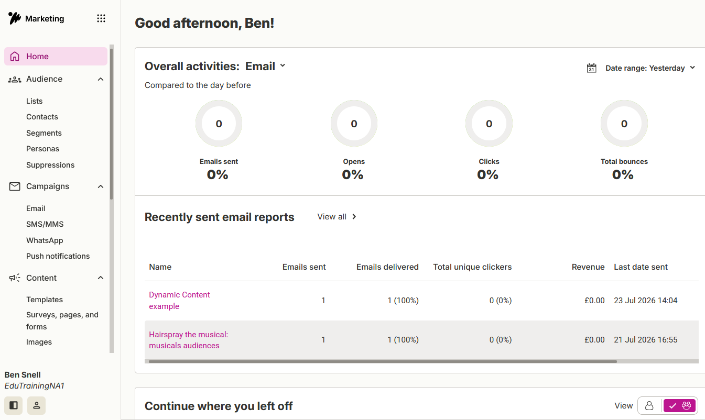Image resolution: width=705 pixels, height=420 pixels.
Task: Click the Audience people icon
Action: click(x=15, y=79)
